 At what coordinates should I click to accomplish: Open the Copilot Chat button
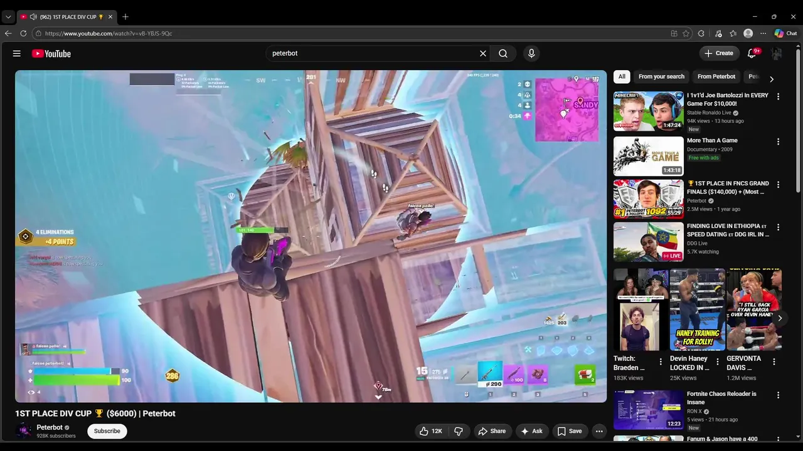click(x=785, y=33)
